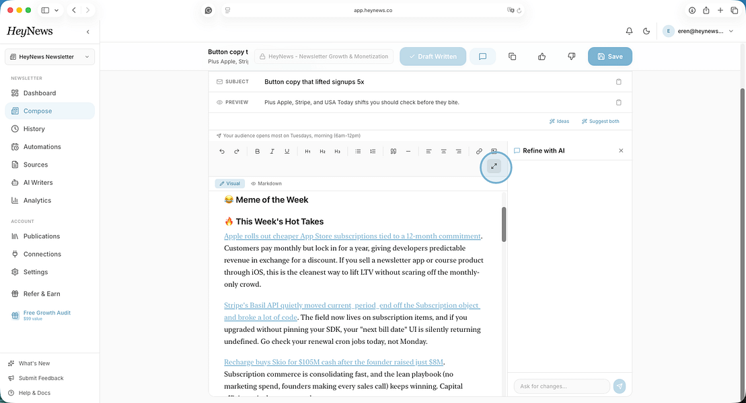Open the newsletter name selector field
This screenshot has width=746, height=403.
[324, 56]
